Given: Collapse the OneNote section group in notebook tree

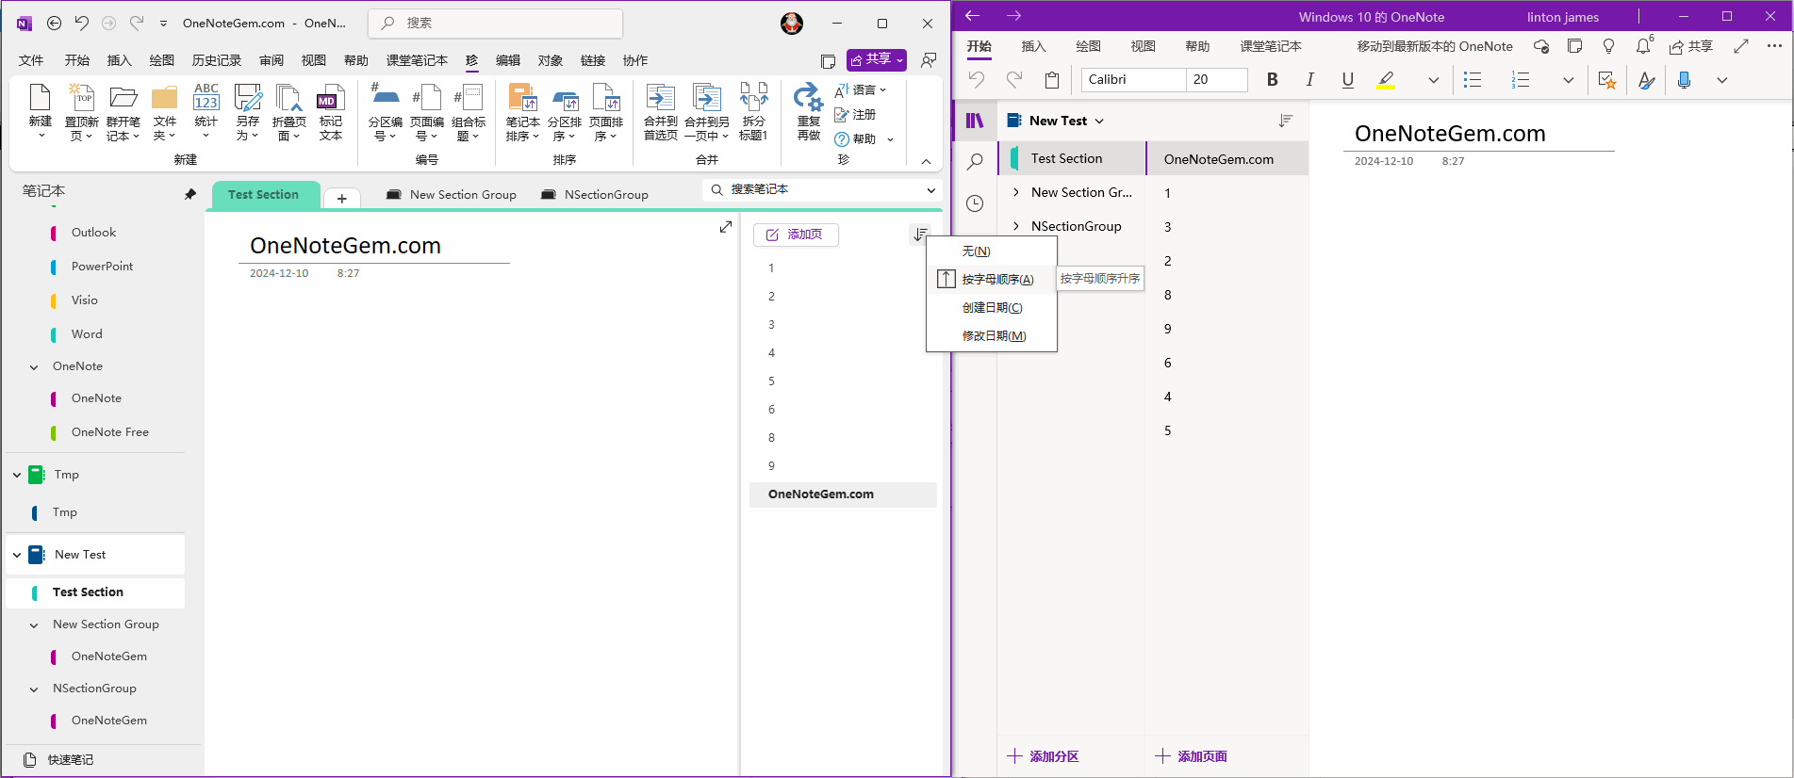Looking at the screenshot, I should [x=34, y=367].
